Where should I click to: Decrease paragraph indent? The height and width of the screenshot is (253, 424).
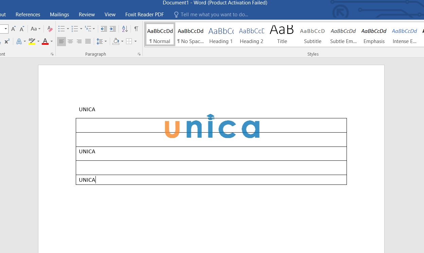coord(104,29)
